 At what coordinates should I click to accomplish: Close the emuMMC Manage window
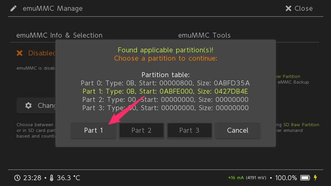(299, 9)
